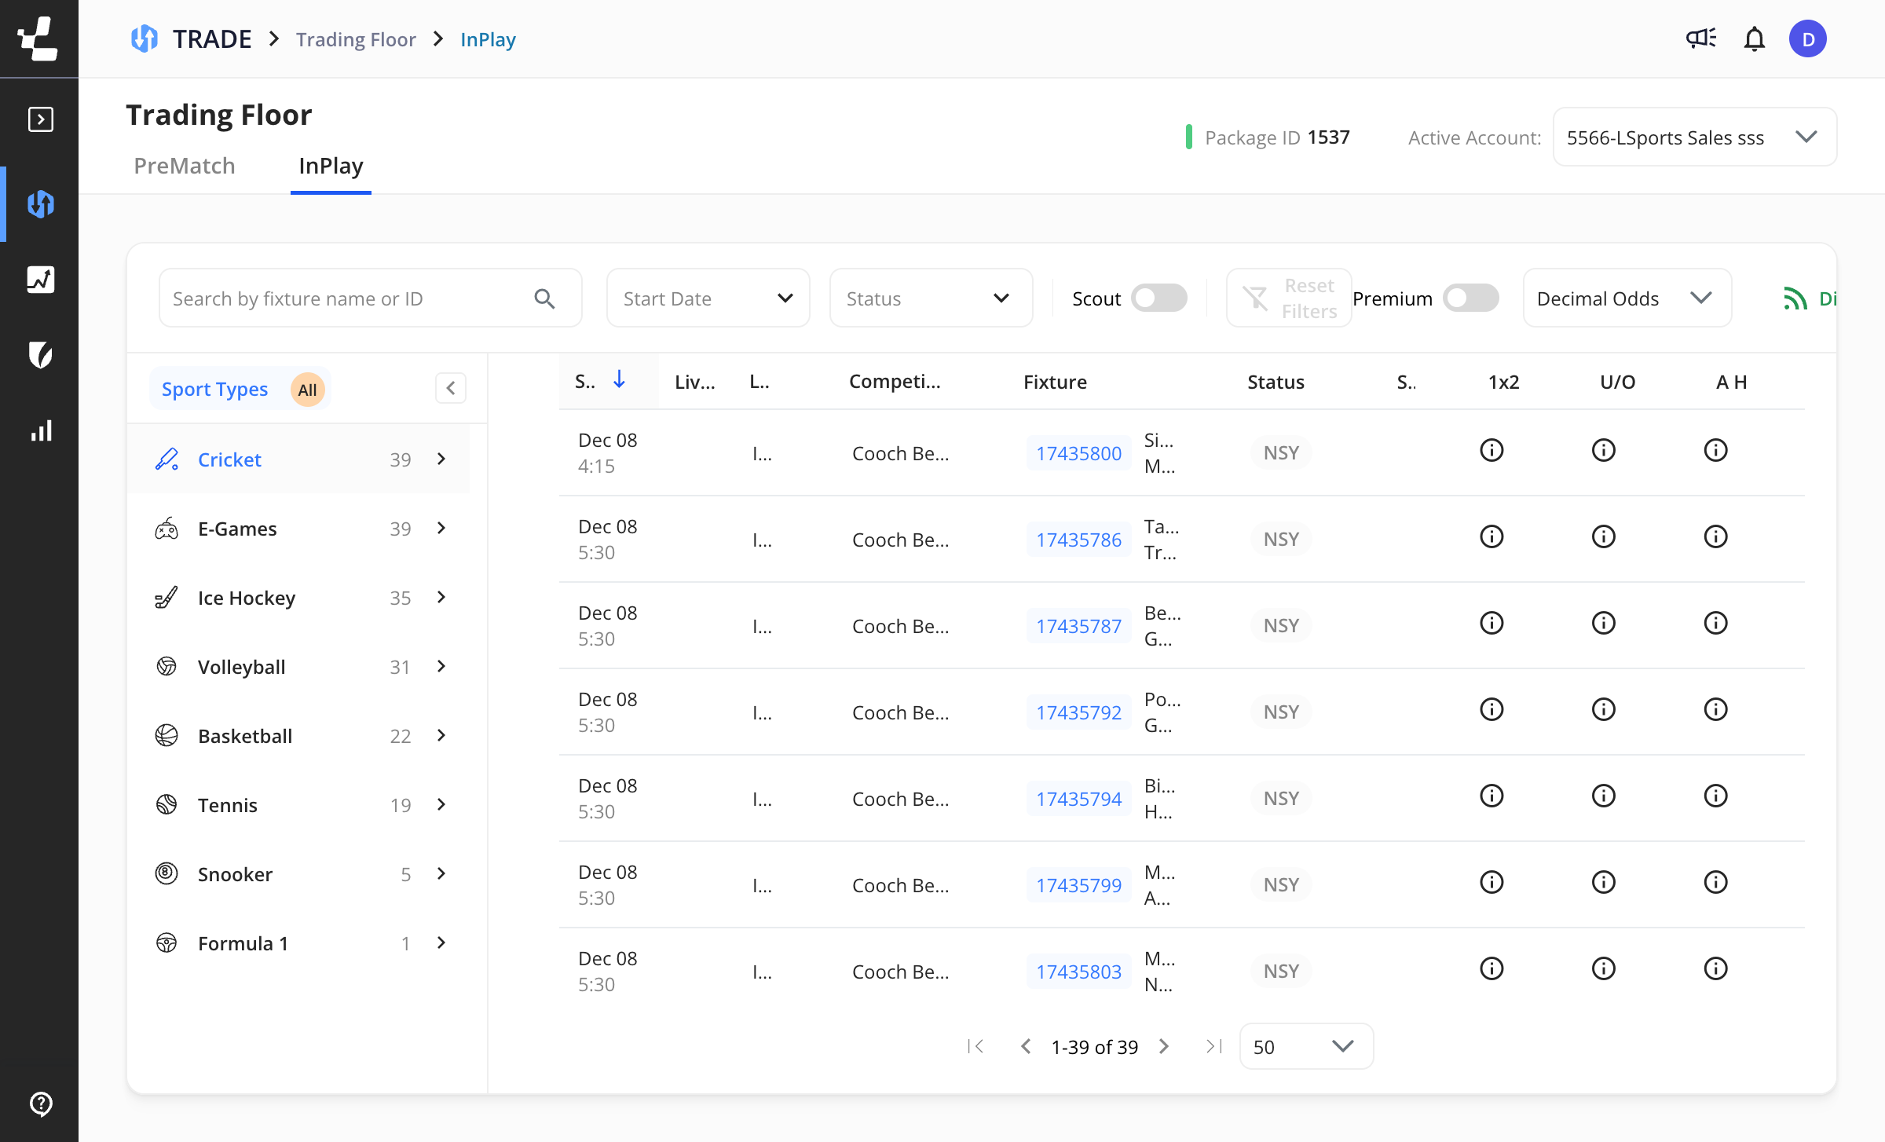1885x1142 pixels.
Task: Enable the Premium toggle
Action: 1470,298
